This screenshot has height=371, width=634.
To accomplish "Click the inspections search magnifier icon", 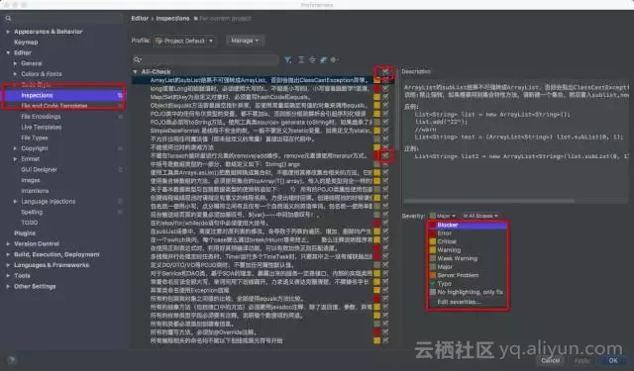I will (x=138, y=59).
